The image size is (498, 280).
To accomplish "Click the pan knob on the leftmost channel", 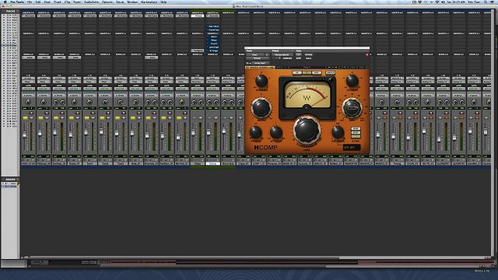I will [x=28, y=102].
